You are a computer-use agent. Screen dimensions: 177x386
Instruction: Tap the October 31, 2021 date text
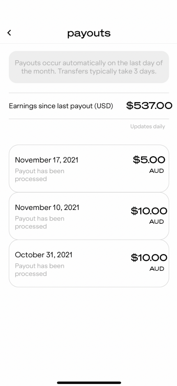[x=44, y=255]
